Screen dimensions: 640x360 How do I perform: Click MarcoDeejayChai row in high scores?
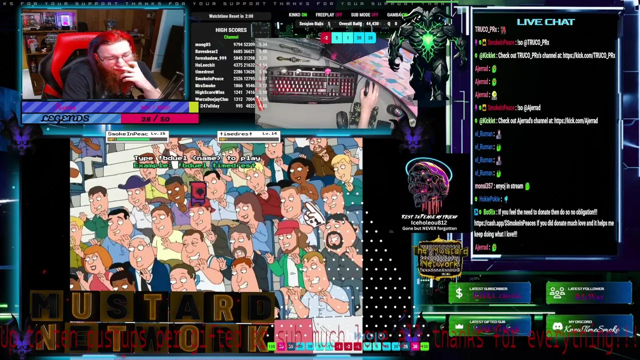pos(231,99)
